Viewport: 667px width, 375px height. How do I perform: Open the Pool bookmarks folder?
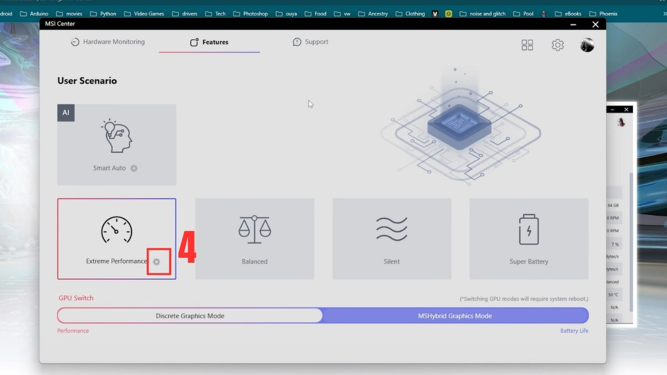point(524,13)
